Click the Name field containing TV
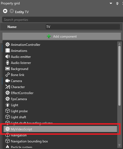 coord(83,27)
